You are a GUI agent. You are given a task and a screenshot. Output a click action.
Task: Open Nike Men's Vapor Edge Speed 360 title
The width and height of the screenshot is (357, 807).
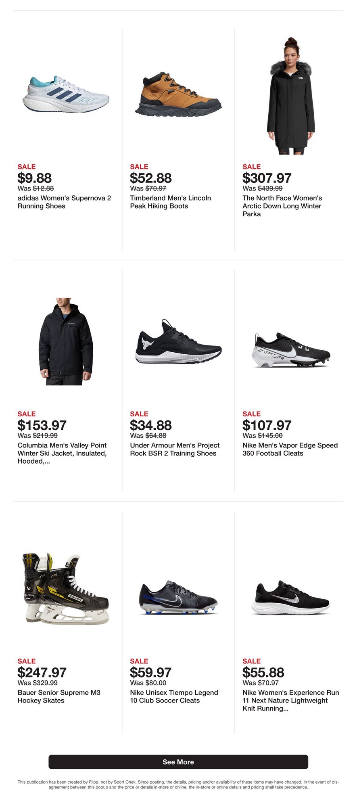point(290,449)
